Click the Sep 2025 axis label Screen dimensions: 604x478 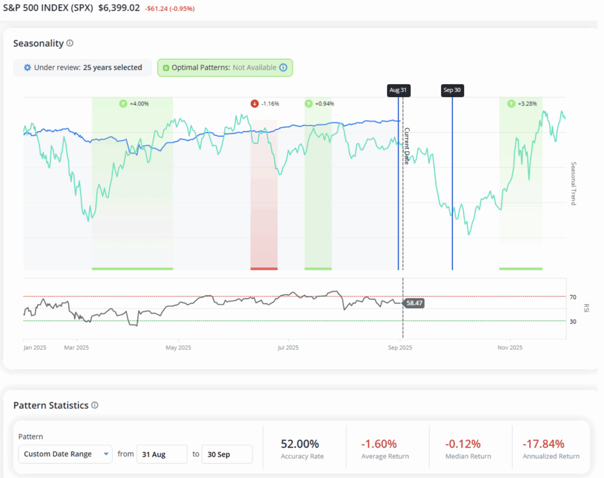[400, 348]
